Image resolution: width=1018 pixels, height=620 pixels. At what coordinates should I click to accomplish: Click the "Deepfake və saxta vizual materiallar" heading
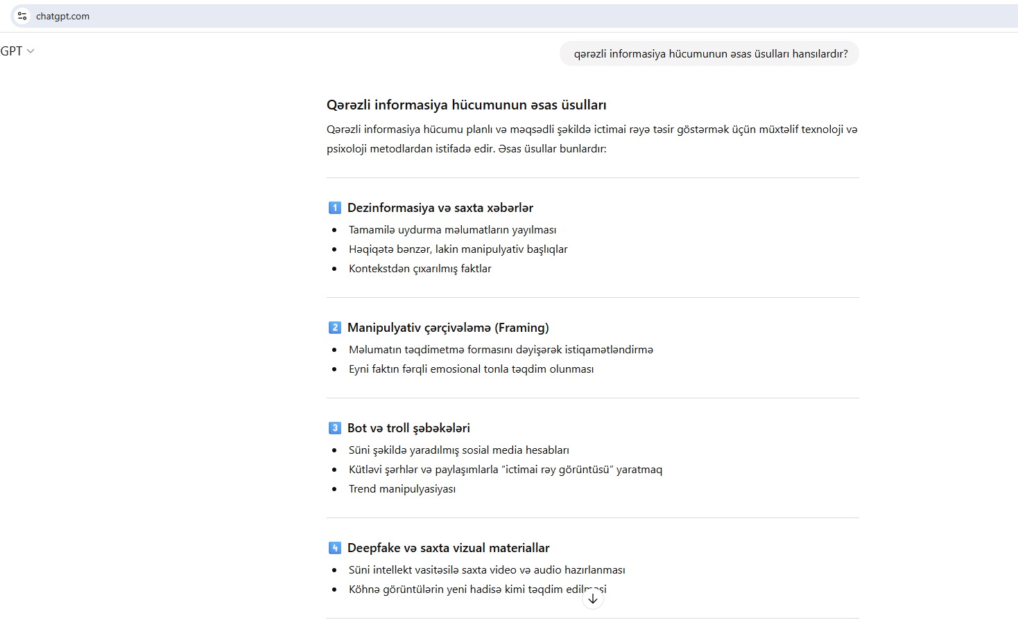click(448, 548)
